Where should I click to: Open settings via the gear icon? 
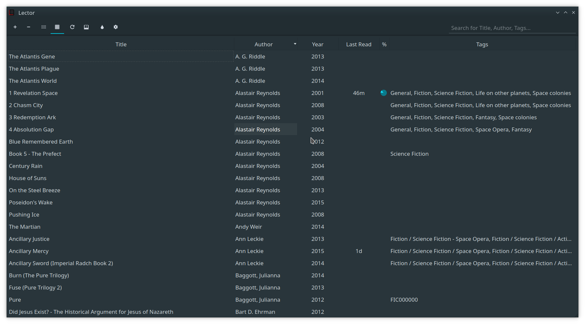116,27
